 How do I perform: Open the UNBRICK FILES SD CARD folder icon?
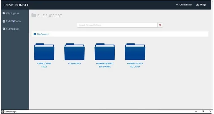point(135,52)
